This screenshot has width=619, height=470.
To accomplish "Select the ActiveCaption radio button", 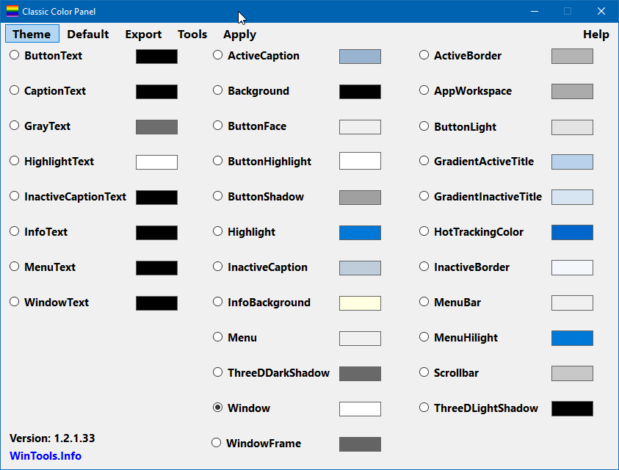I will click(217, 55).
